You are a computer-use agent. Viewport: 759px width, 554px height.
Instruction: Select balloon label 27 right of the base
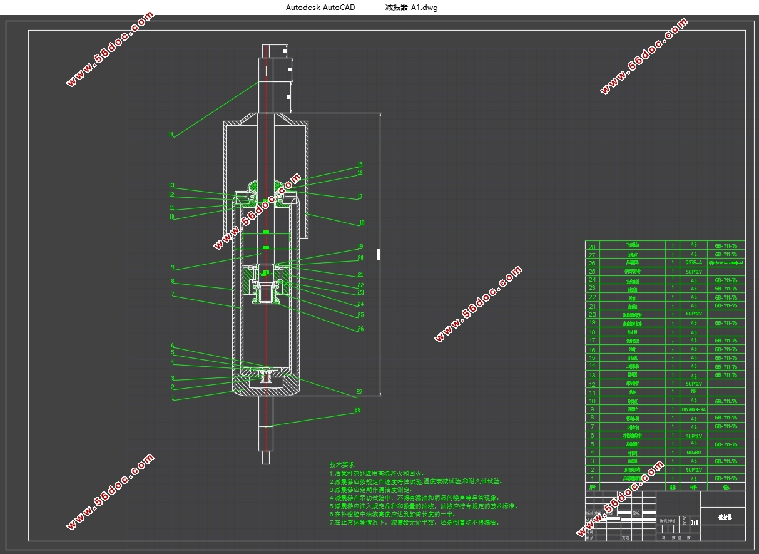(359, 391)
